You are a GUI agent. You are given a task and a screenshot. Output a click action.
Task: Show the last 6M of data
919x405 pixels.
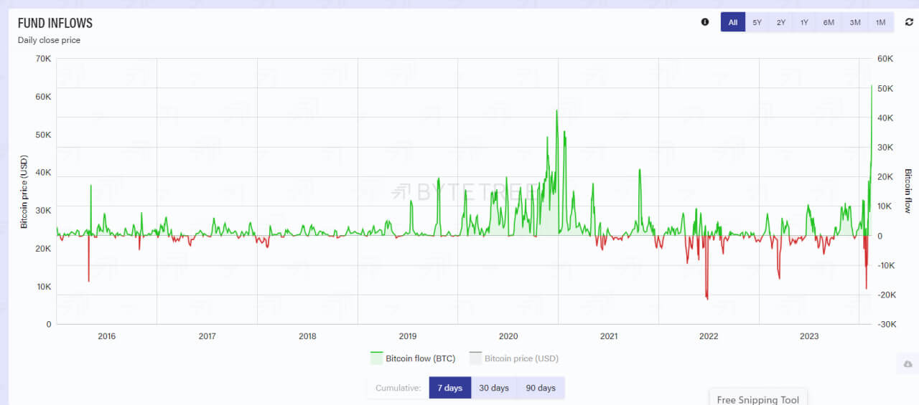tap(829, 22)
